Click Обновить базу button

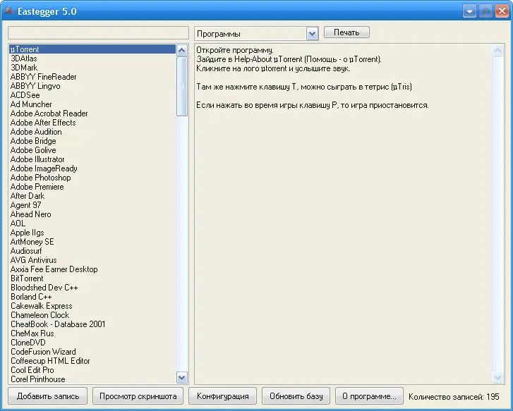coord(296,396)
